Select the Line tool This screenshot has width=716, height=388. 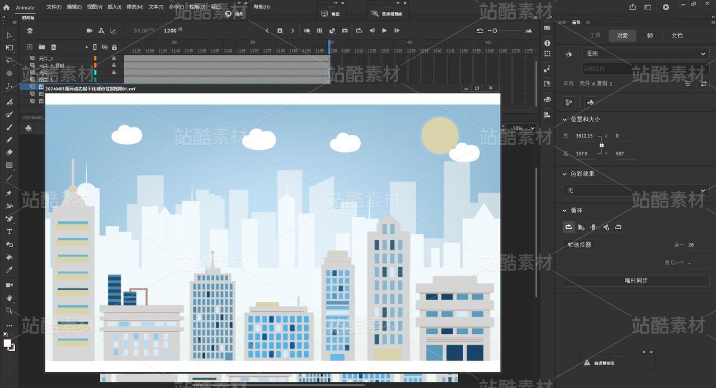pos(9,178)
